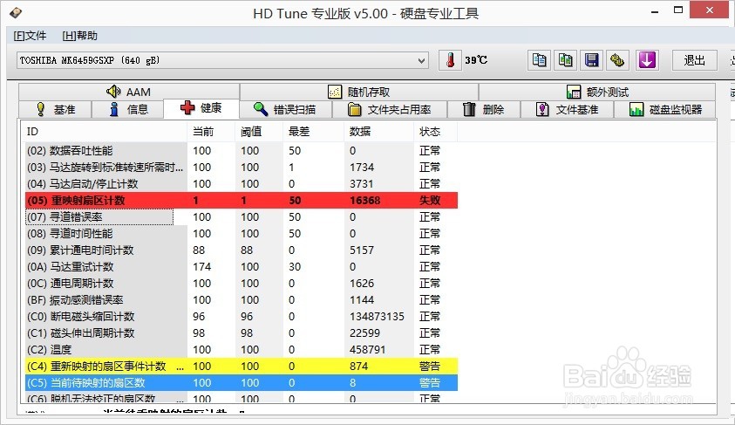Select row (BF) 振动感测错误率

click(x=242, y=299)
